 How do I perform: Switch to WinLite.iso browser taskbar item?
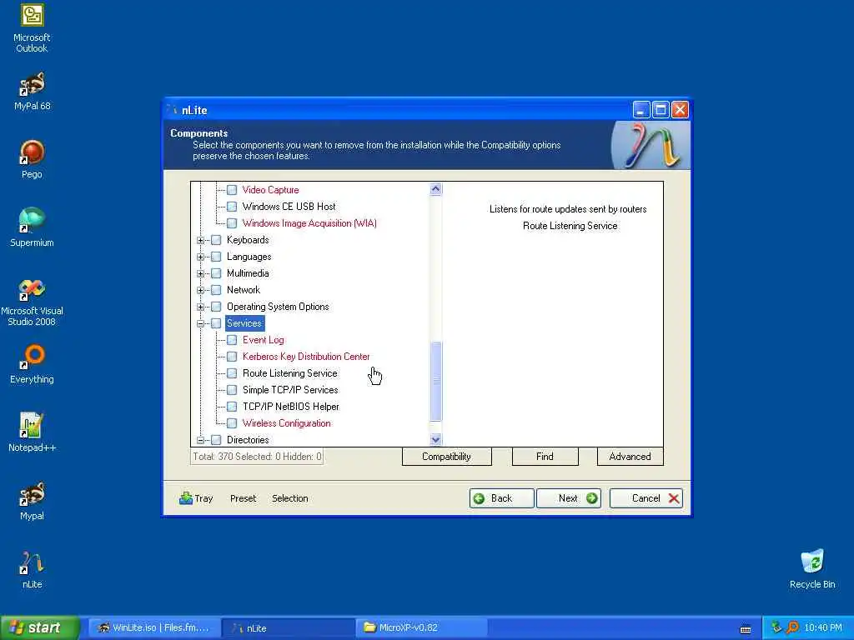point(154,627)
